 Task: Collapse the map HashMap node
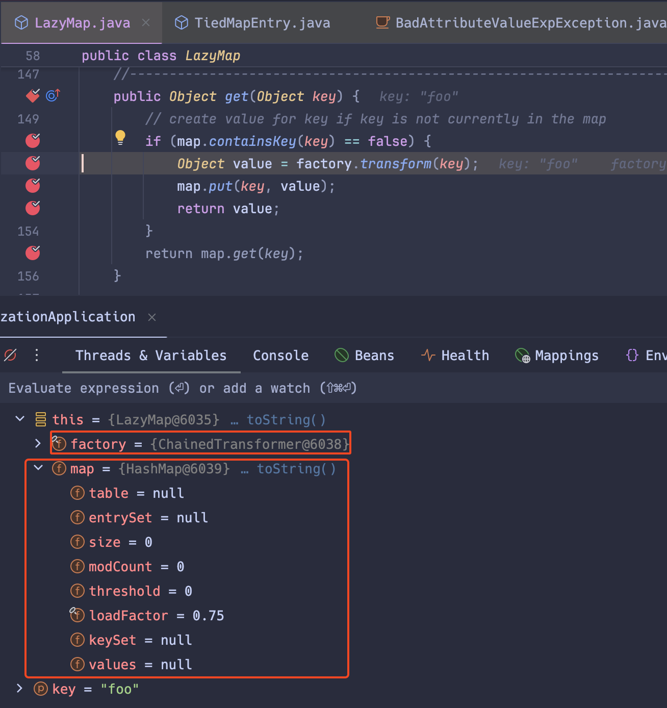[x=38, y=468]
